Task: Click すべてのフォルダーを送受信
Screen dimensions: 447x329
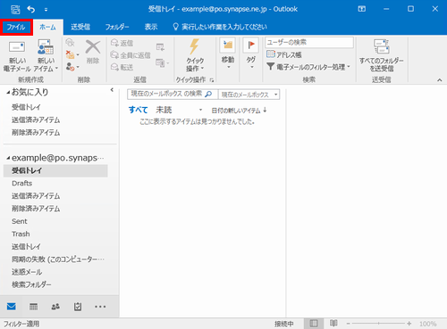Action: pos(381,56)
